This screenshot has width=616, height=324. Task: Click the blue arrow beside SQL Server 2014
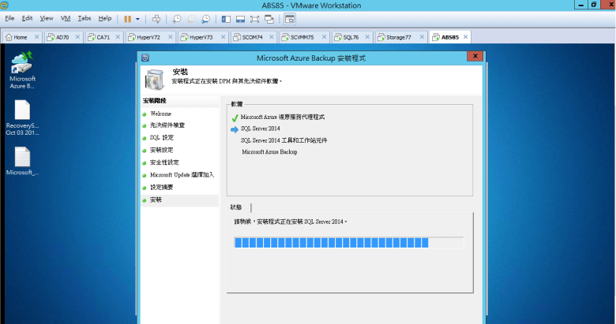tap(235, 128)
